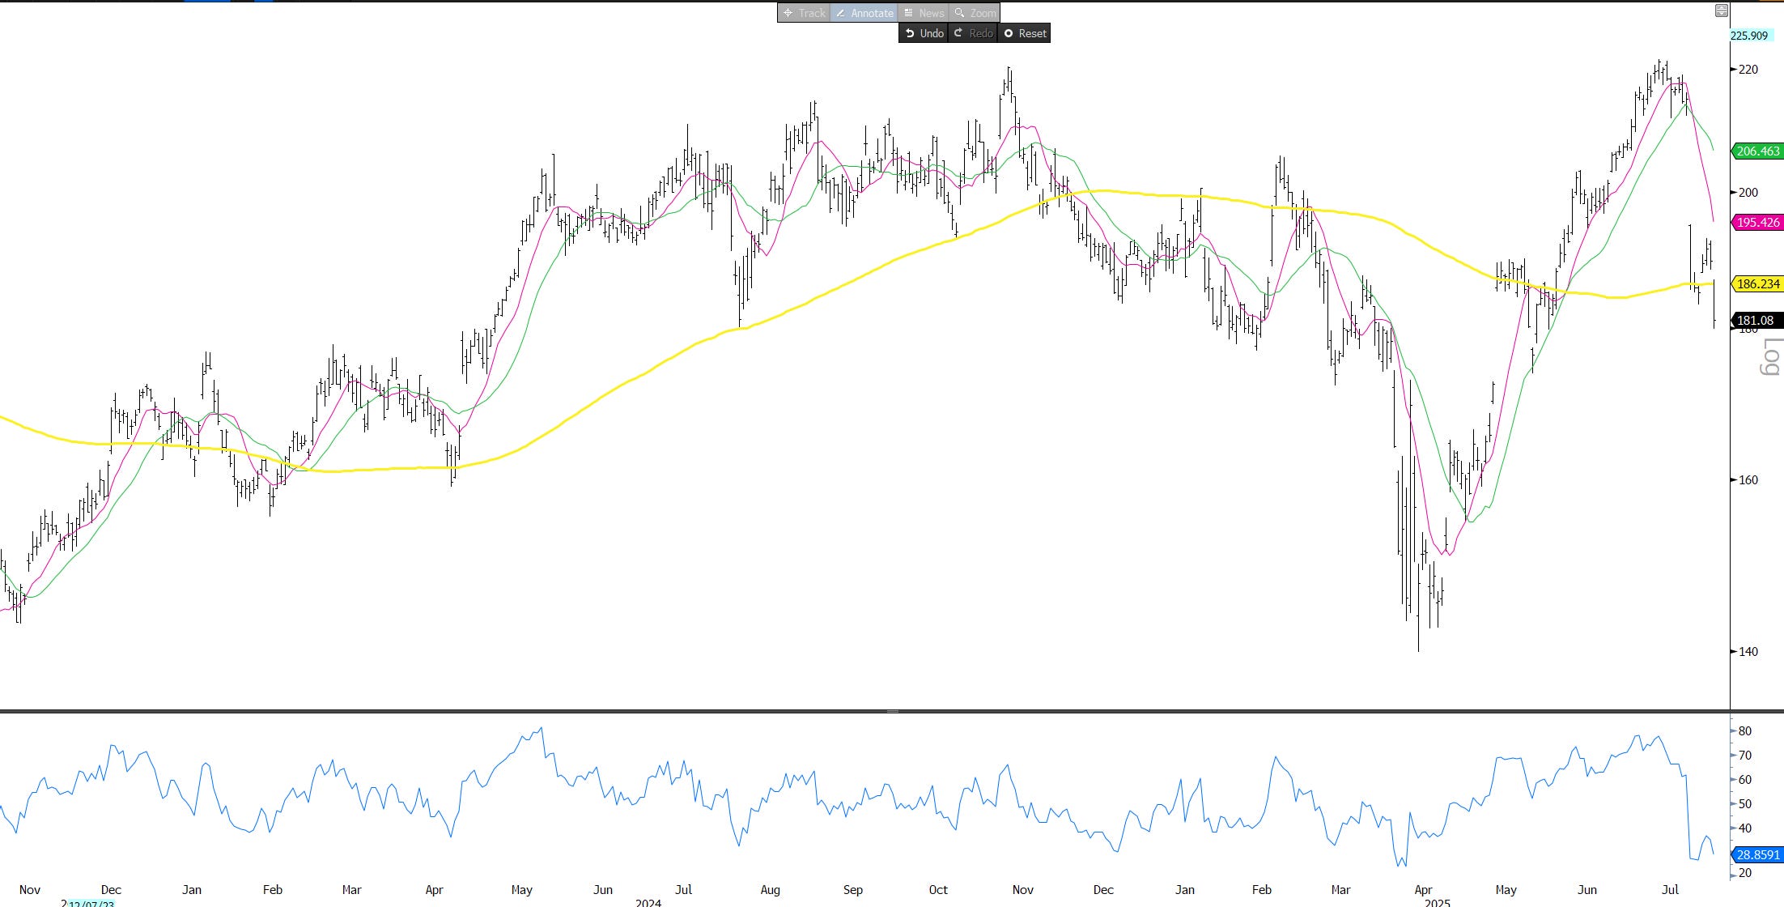1784x907 pixels.
Task: Select the Zoom magnifier tool
Action: [x=975, y=13]
